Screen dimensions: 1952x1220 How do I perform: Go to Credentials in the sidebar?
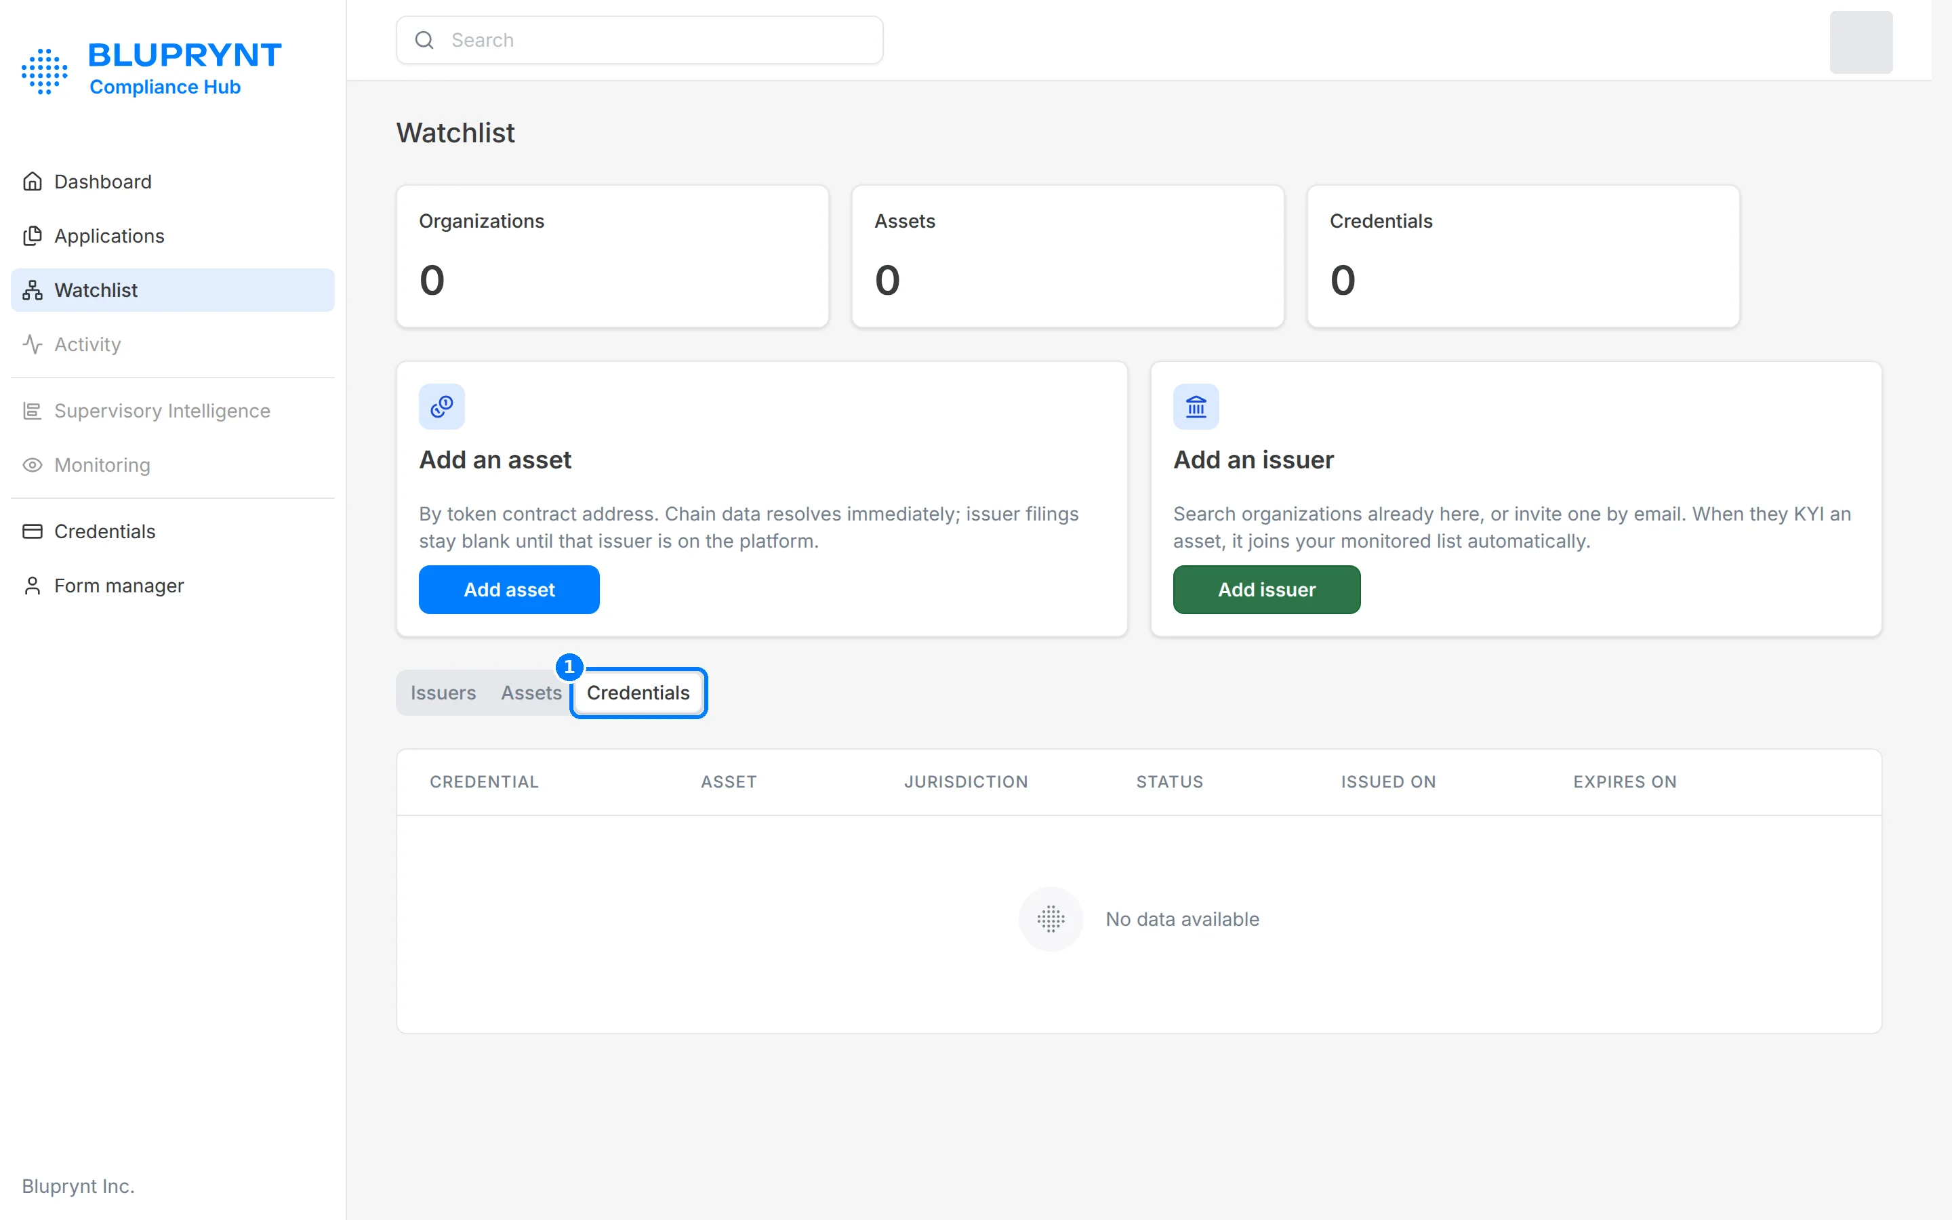coord(173,531)
